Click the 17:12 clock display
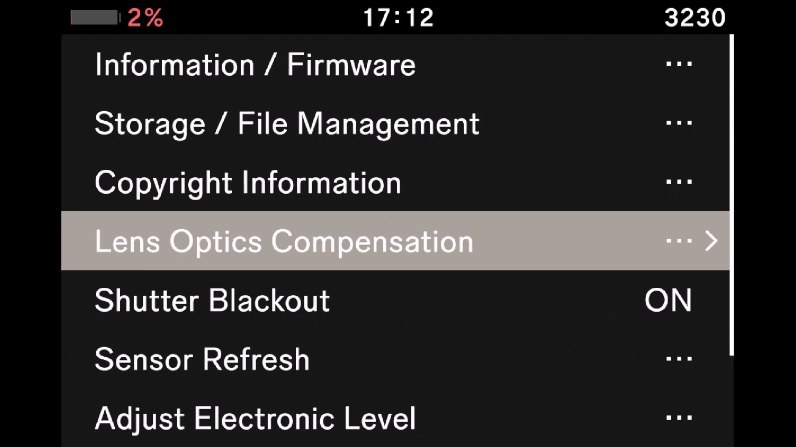 pyautogui.click(x=398, y=18)
